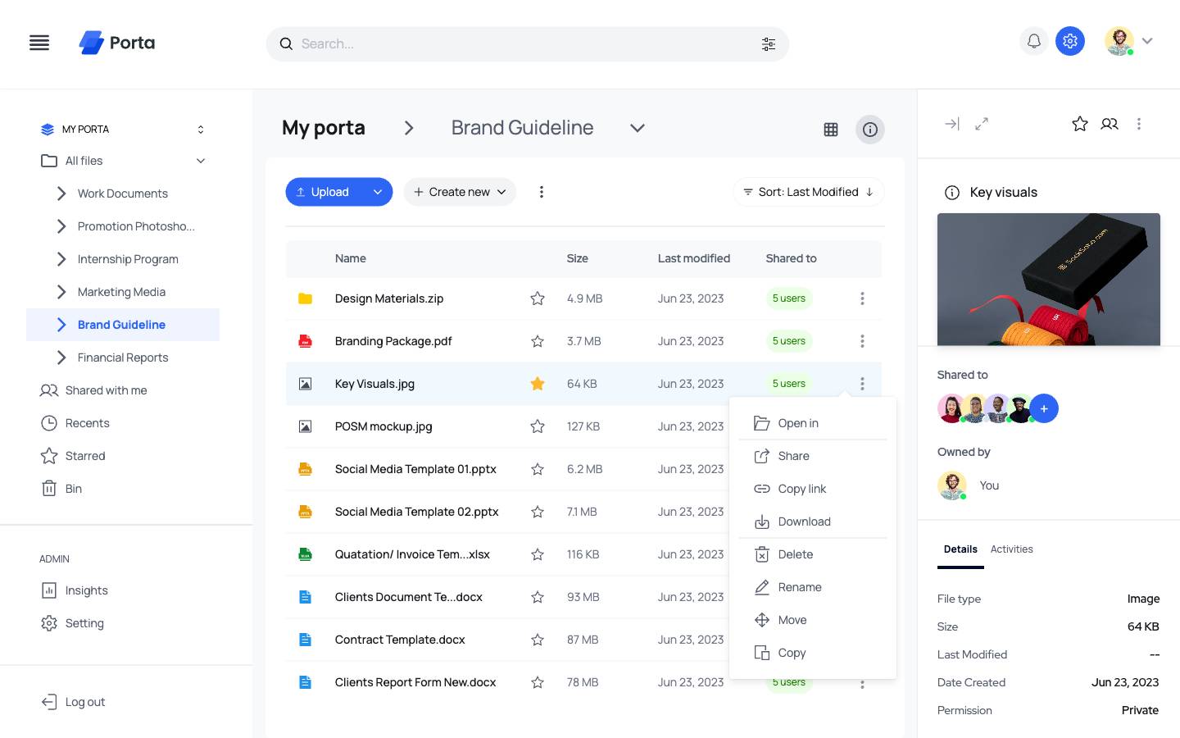The width and height of the screenshot is (1180, 738).
Task: Collapse the right details panel arrow
Action: click(951, 124)
